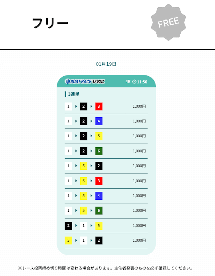Select the blue 4 box in the 1-2-4 row

tap(99, 121)
